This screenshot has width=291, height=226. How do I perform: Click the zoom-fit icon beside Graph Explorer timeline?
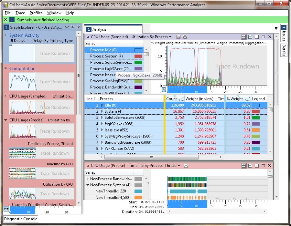coord(6,209)
